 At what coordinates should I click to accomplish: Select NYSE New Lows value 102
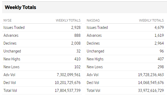pyautogui.click(x=77, y=67)
